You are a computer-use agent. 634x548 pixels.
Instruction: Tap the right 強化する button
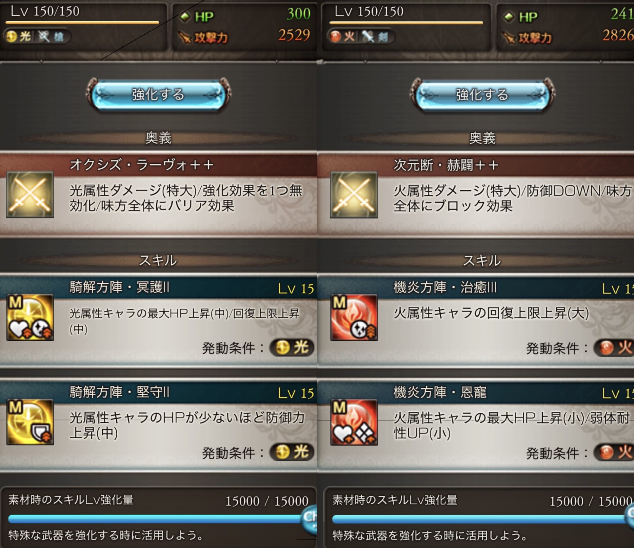point(482,94)
